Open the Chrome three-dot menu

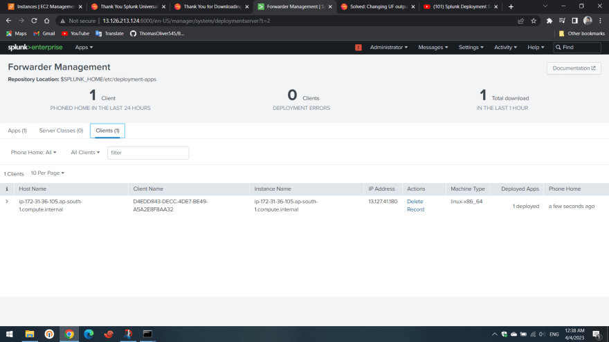tap(600, 21)
